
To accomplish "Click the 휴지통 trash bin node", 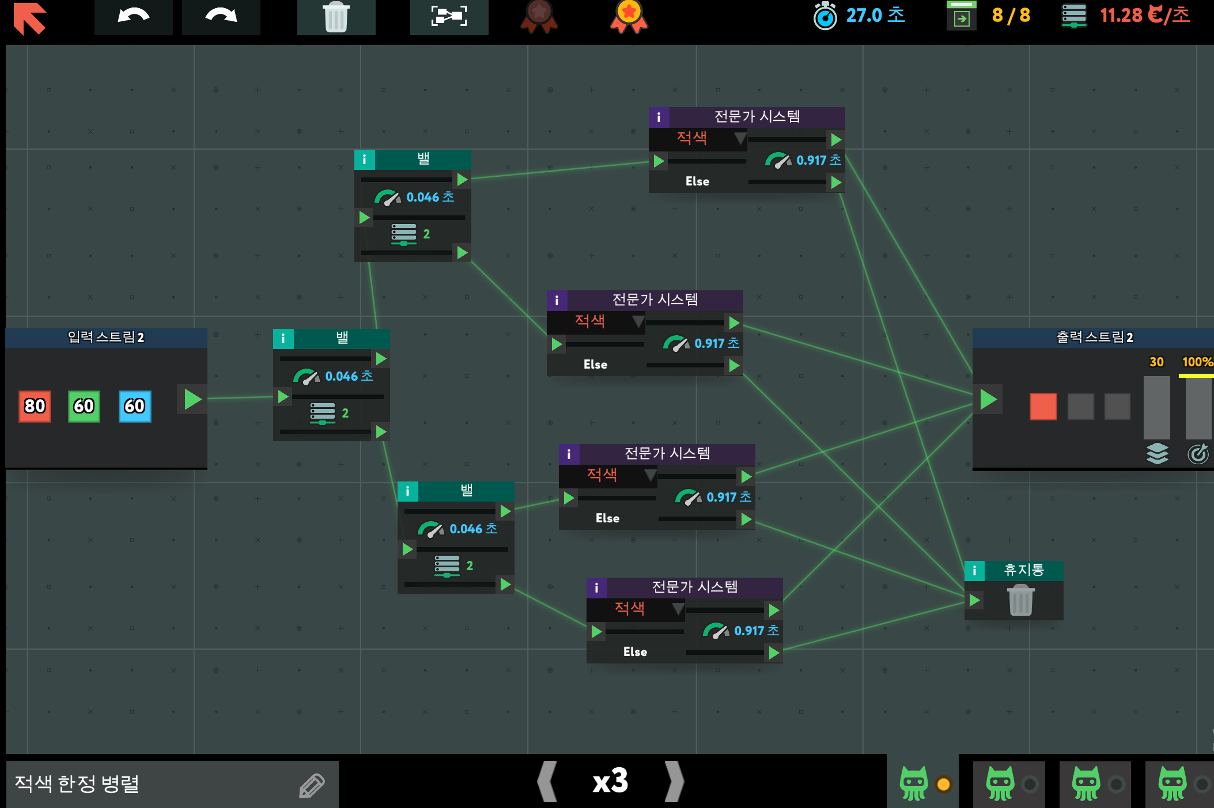I will (1020, 600).
